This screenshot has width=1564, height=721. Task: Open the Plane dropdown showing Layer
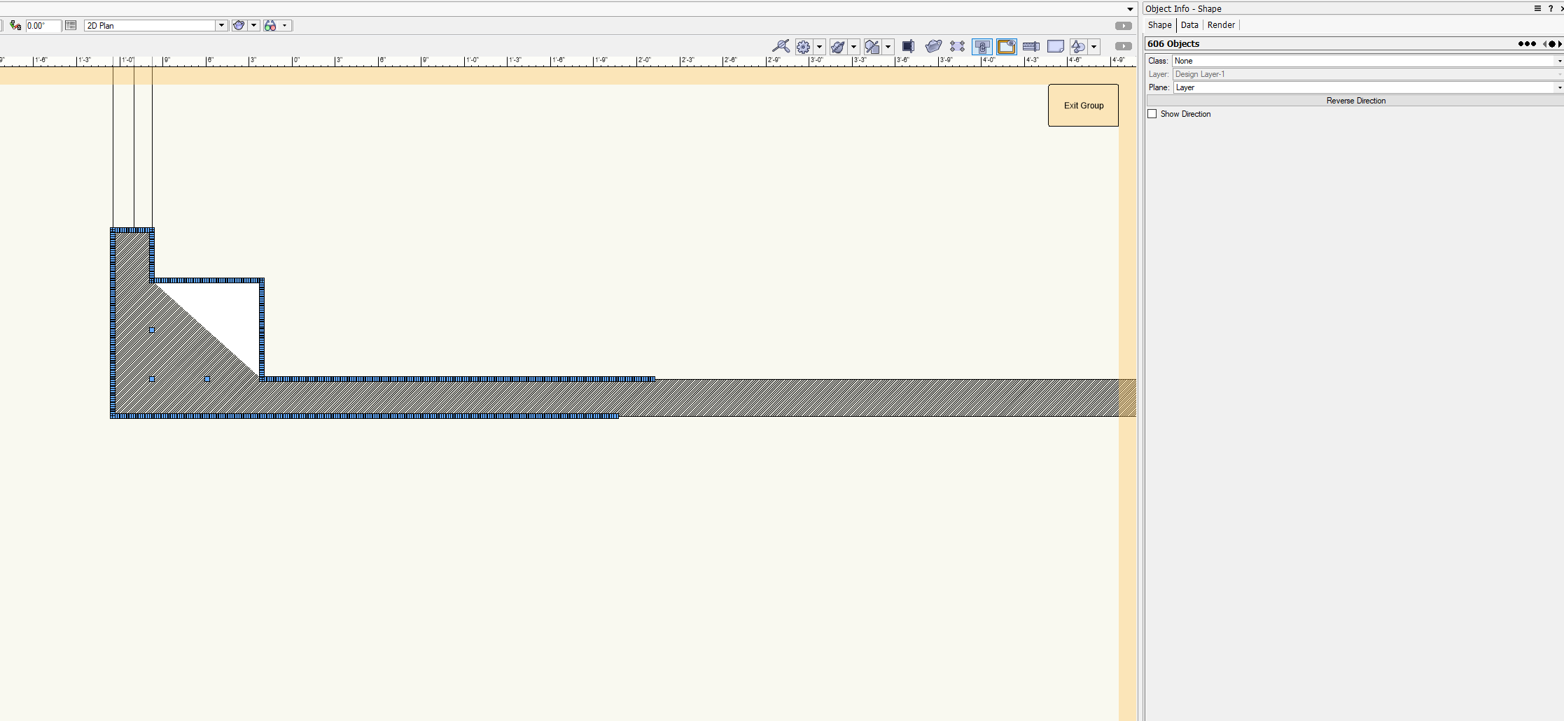pos(1559,87)
